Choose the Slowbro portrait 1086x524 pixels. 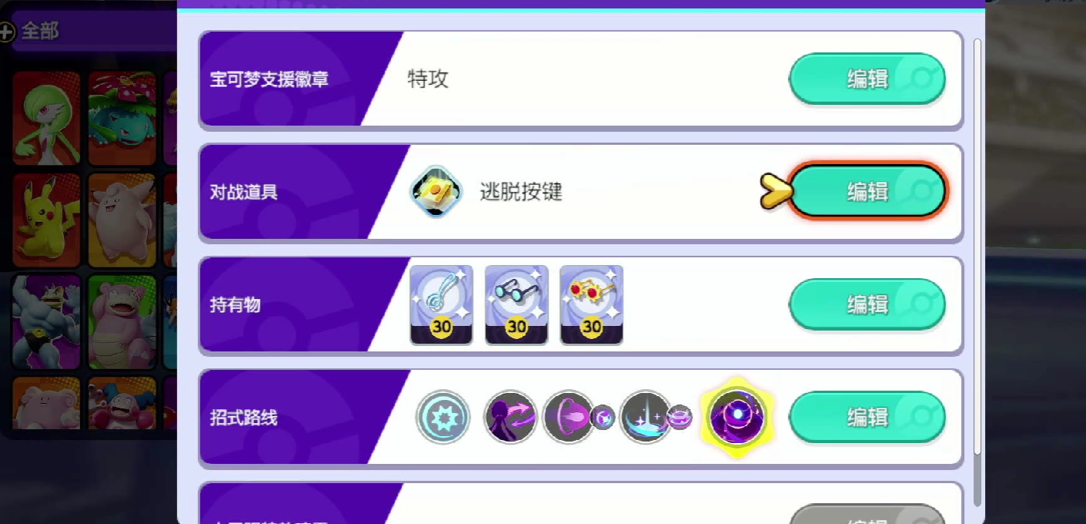pyautogui.click(x=122, y=322)
